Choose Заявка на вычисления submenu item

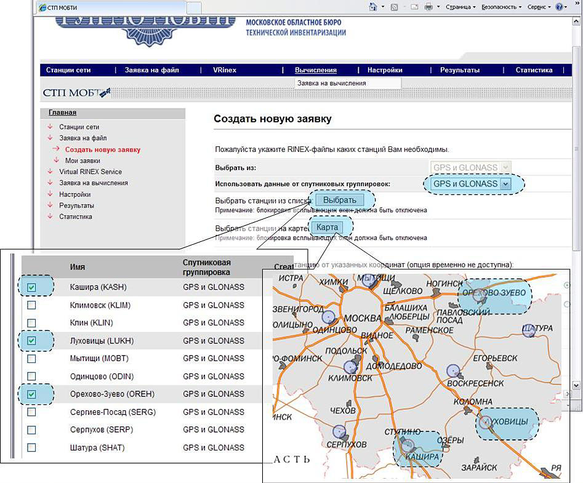(x=348, y=83)
